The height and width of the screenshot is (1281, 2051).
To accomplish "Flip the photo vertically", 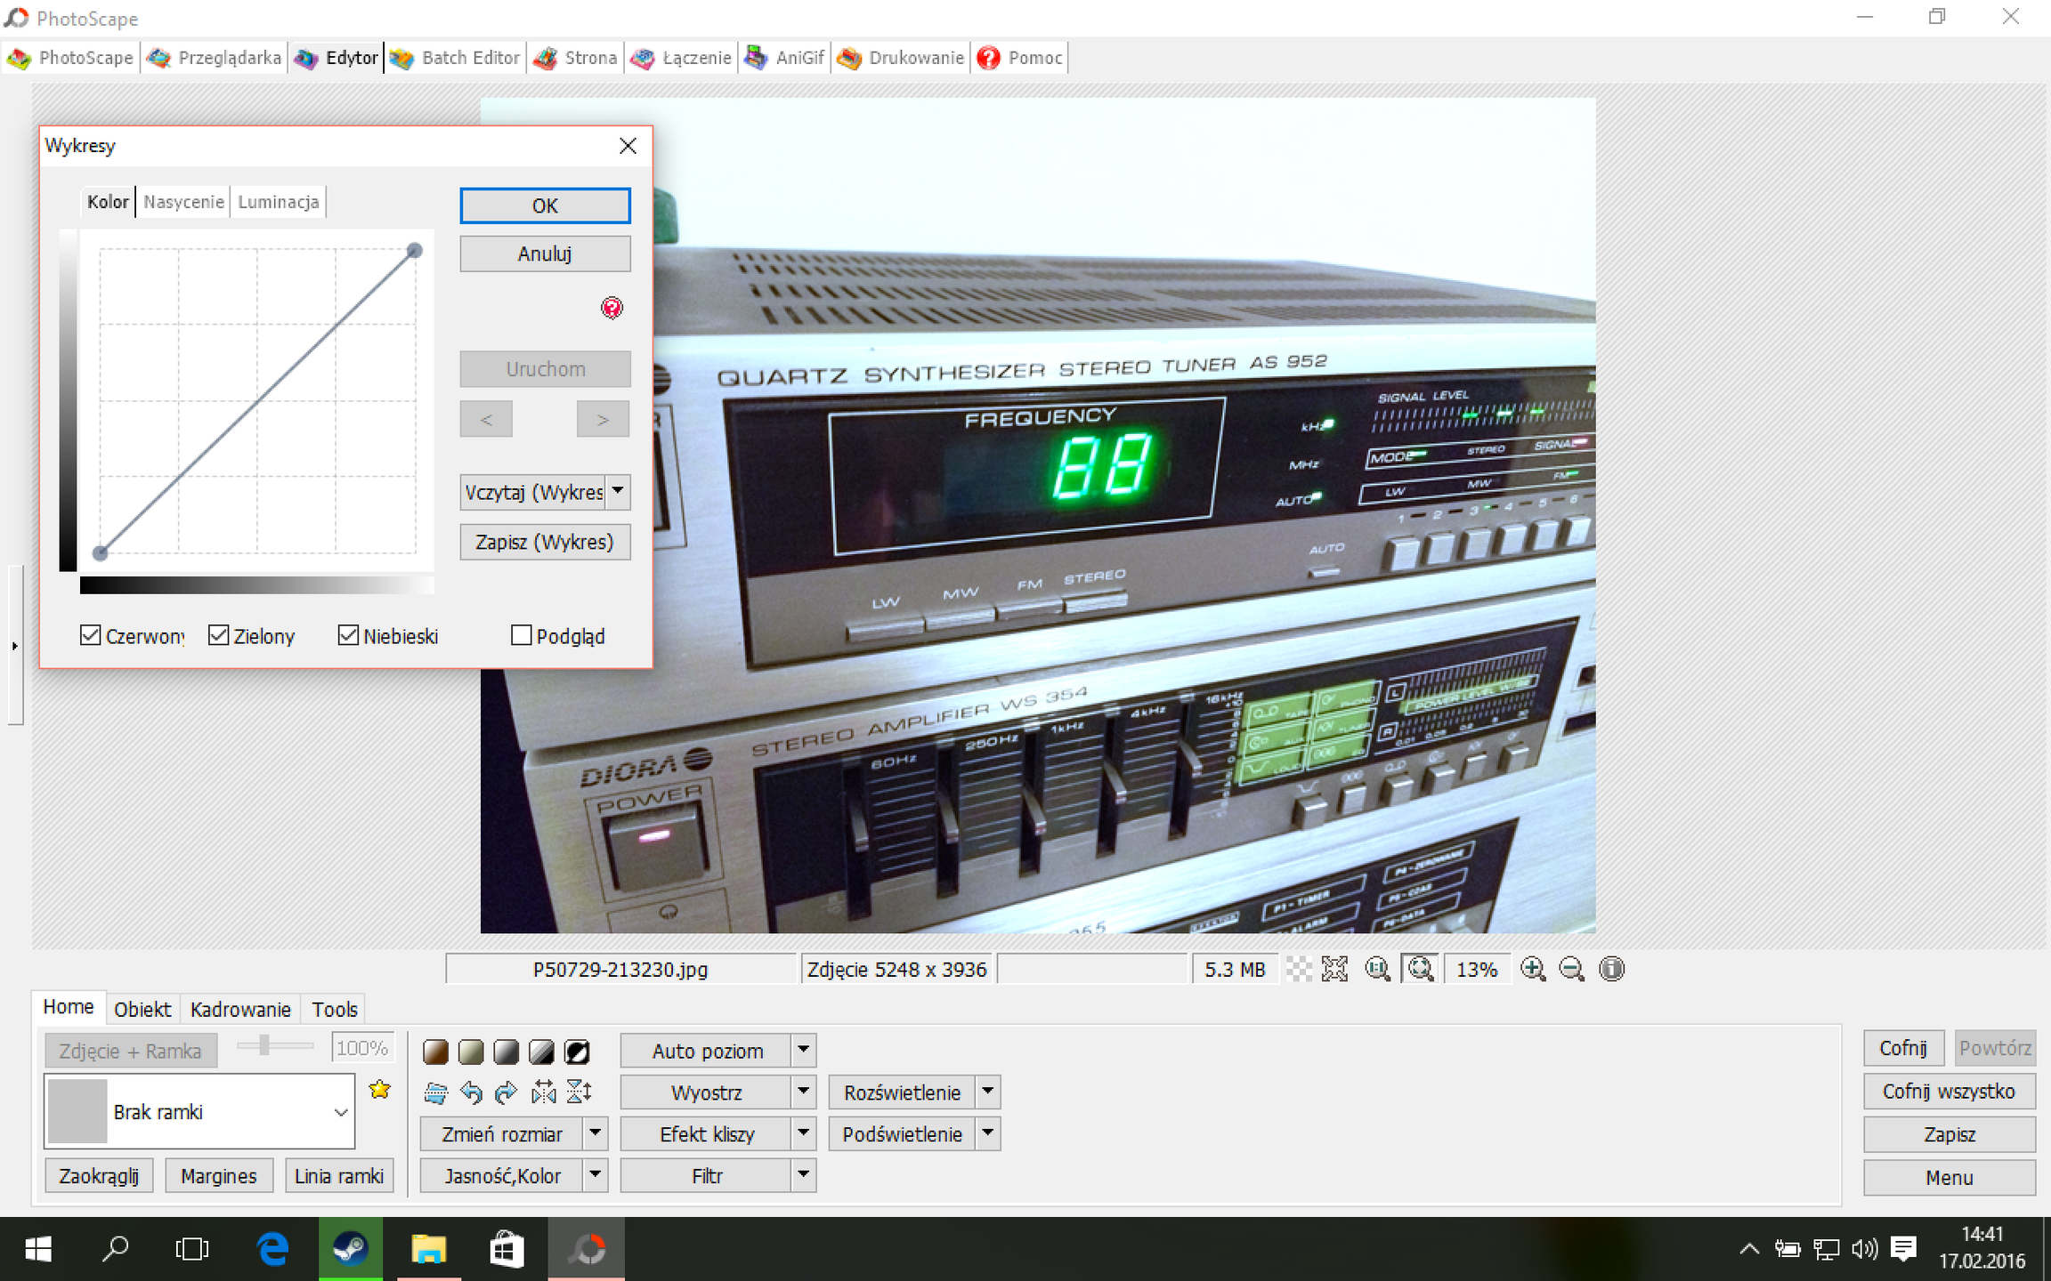I will (x=579, y=1092).
